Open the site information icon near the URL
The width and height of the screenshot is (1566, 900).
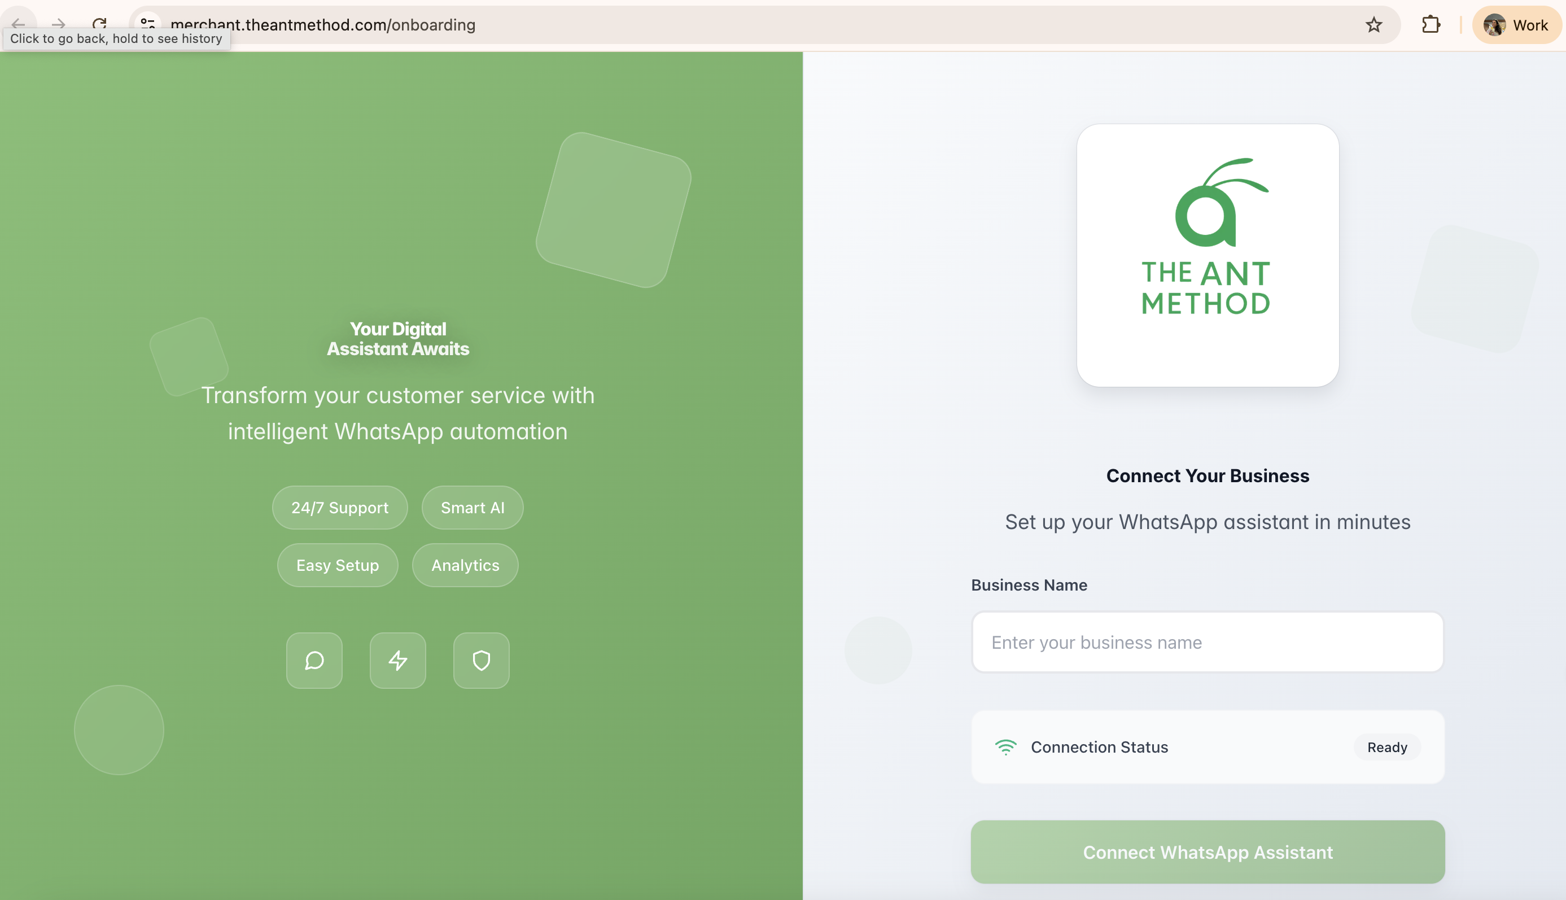147,25
